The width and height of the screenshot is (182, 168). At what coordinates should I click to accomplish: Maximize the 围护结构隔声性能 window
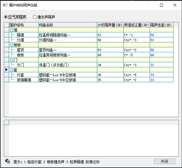tap(161, 5)
